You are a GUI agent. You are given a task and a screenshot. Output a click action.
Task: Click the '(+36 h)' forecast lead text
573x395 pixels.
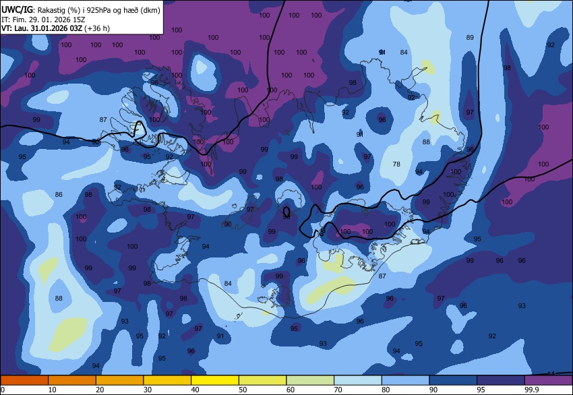(x=97, y=28)
